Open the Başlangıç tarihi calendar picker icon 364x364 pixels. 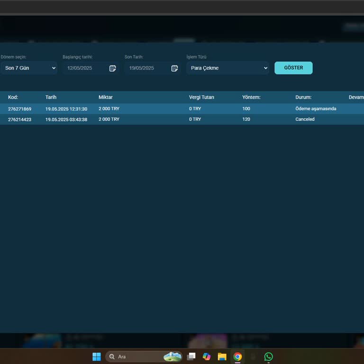point(113,68)
